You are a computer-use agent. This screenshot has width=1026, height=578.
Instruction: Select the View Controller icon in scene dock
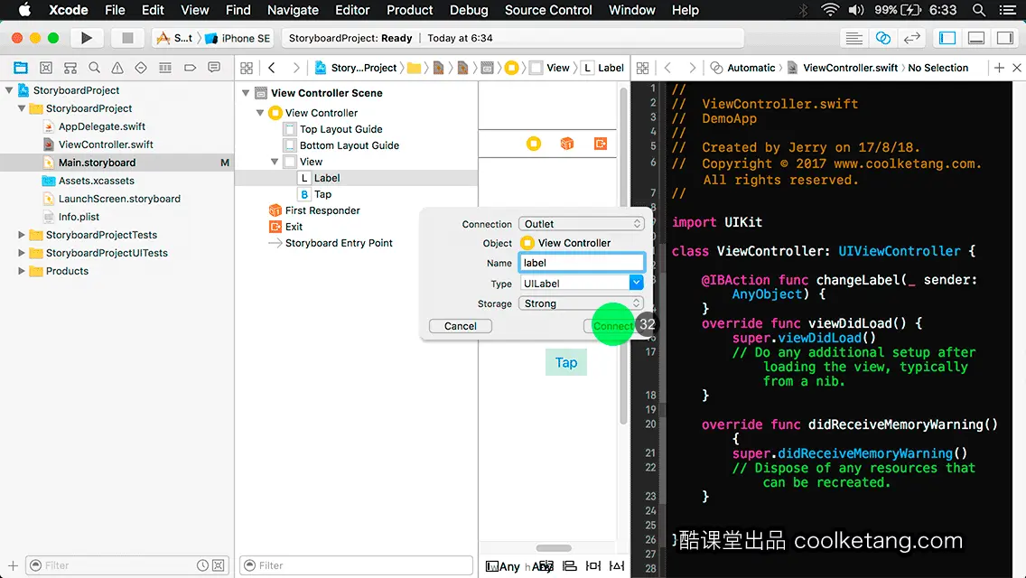pos(534,144)
